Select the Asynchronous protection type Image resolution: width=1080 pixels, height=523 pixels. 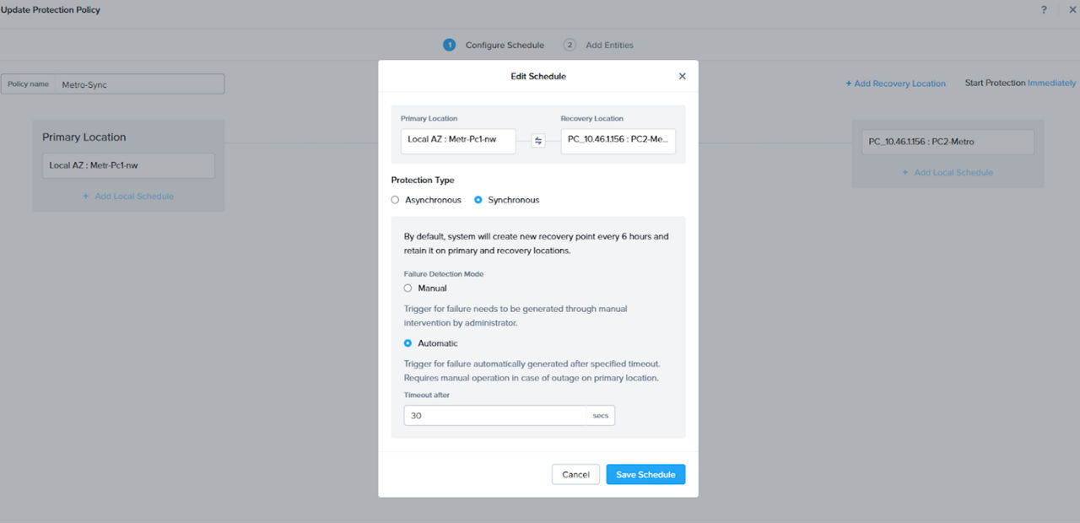click(395, 200)
